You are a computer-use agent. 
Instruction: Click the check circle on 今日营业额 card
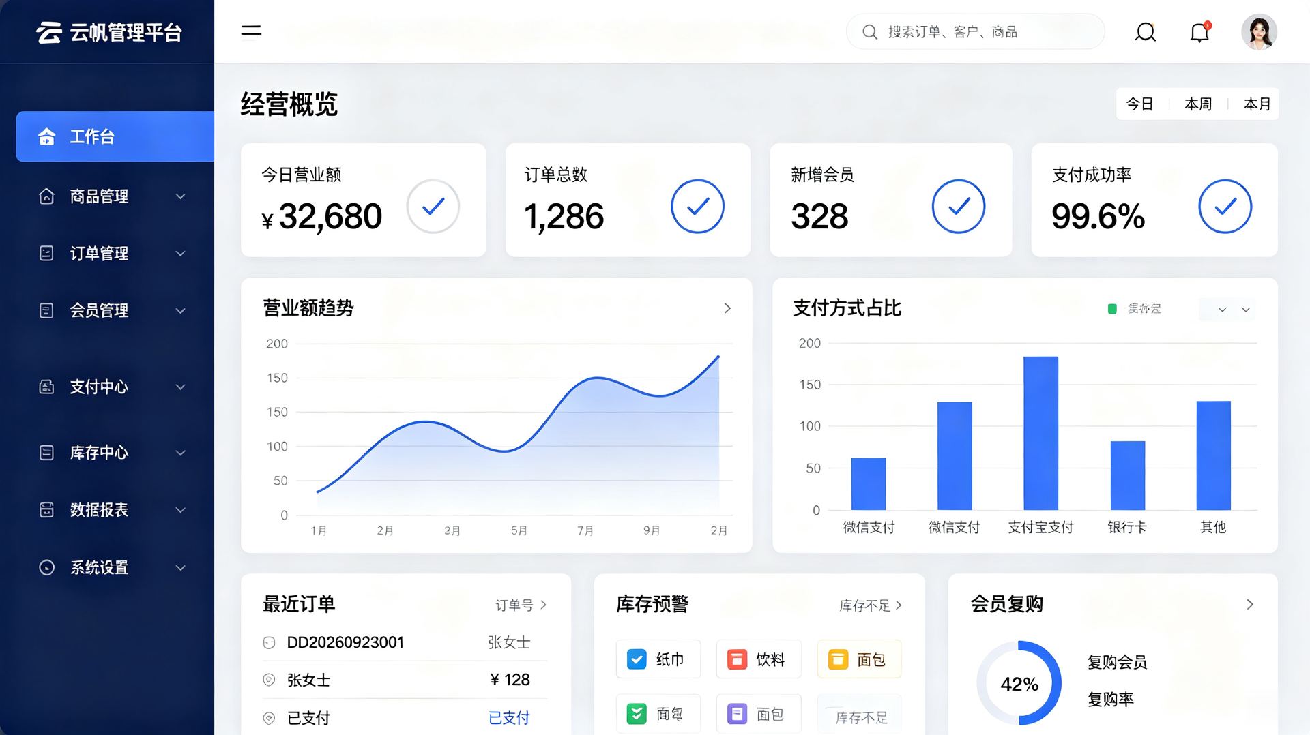coord(433,206)
